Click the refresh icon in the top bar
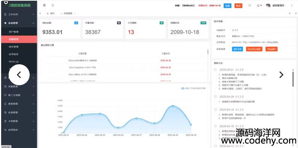 53,5
